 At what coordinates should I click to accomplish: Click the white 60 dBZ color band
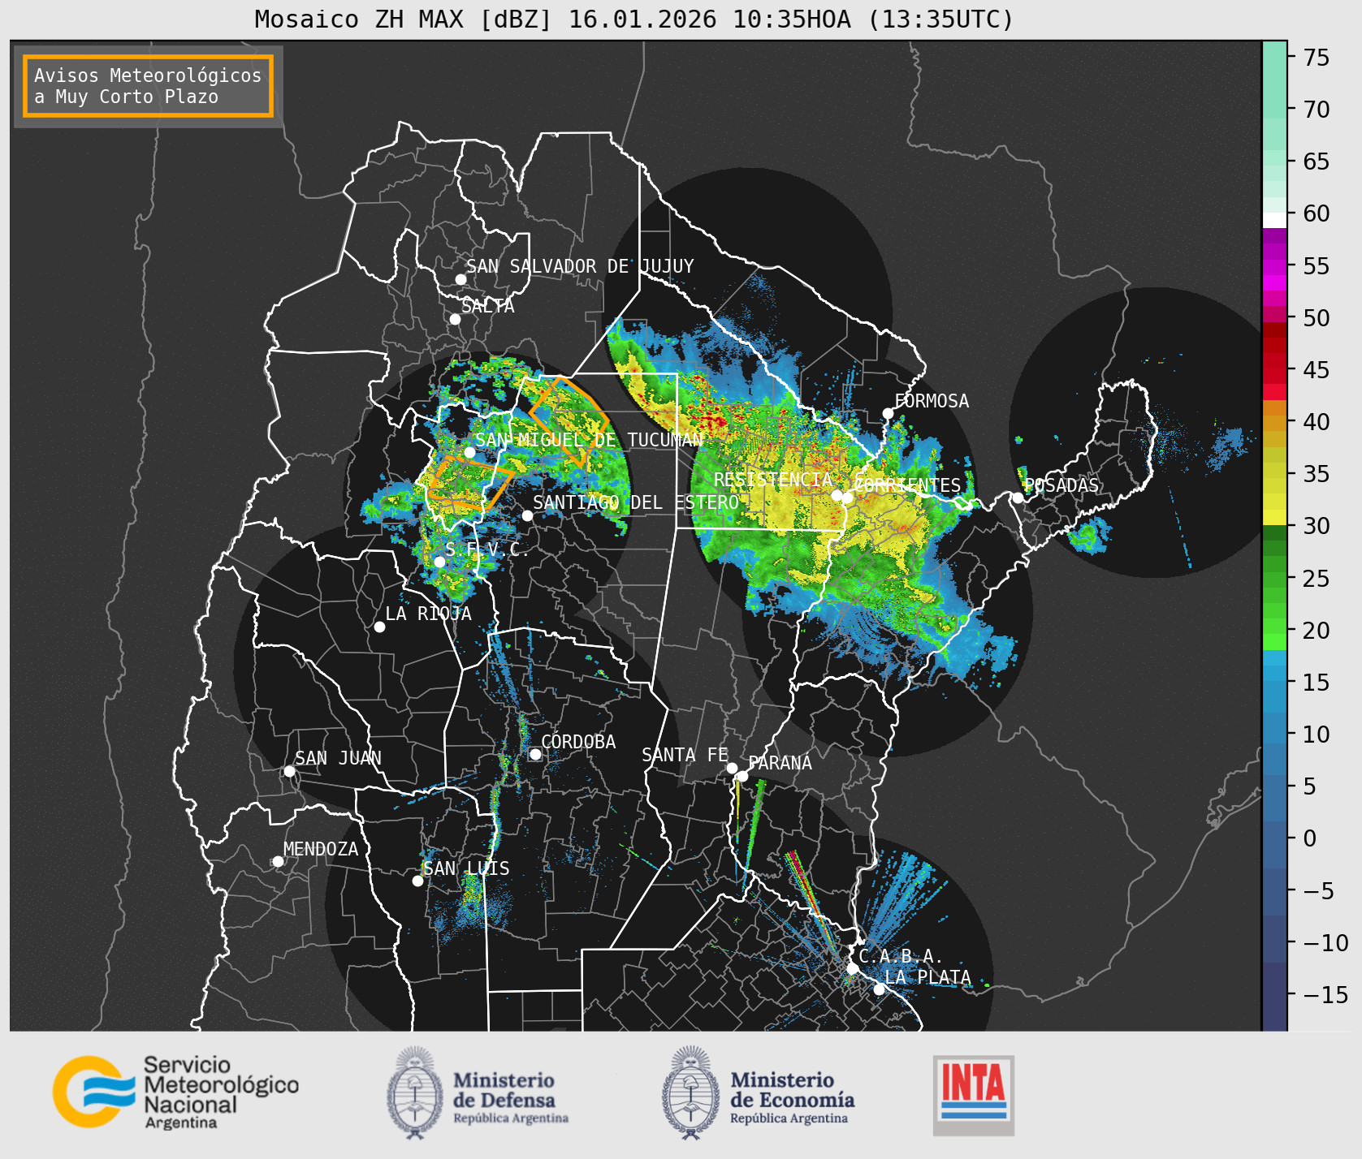tap(1274, 219)
